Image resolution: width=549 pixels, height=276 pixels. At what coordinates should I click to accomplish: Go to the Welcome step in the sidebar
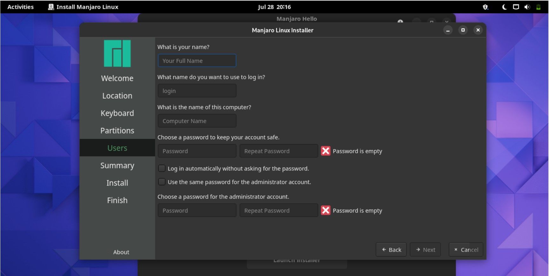coord(117,78)
